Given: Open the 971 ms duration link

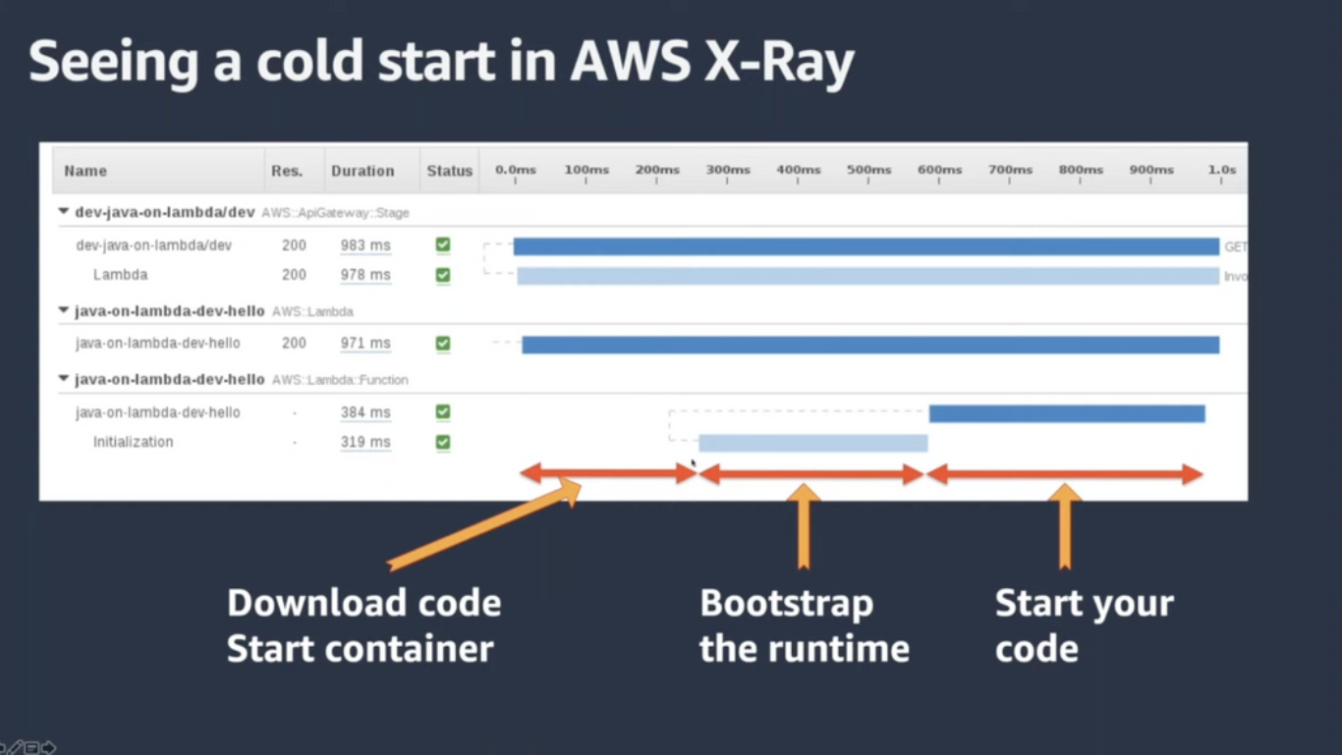Looking at the screenshot, I should pyautogui.click(x=365, y=344).
